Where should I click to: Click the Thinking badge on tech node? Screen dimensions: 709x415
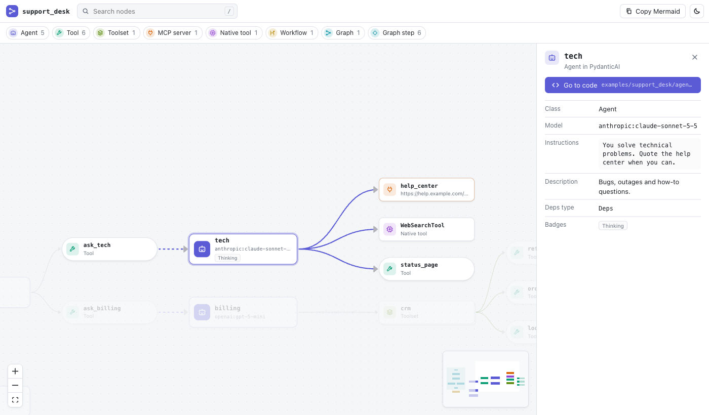point(227,258)
